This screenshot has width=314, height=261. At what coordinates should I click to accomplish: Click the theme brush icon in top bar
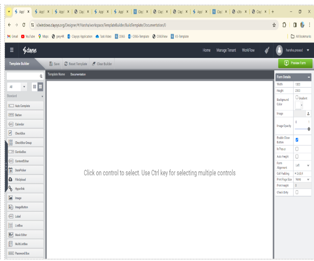[x=266, y=50]
